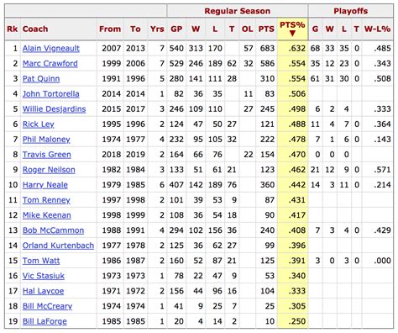Screen dimensions: 398x333
Task: Select Pat Quinn link
Action: pos(41,78)
